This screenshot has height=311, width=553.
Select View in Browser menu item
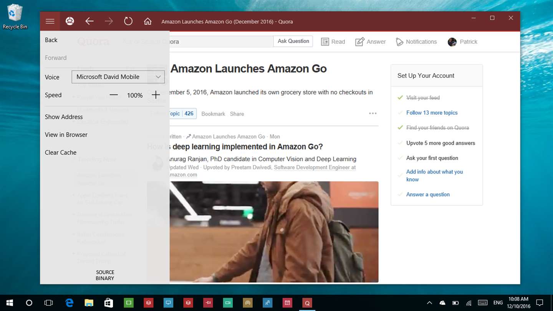pos(66,135)
